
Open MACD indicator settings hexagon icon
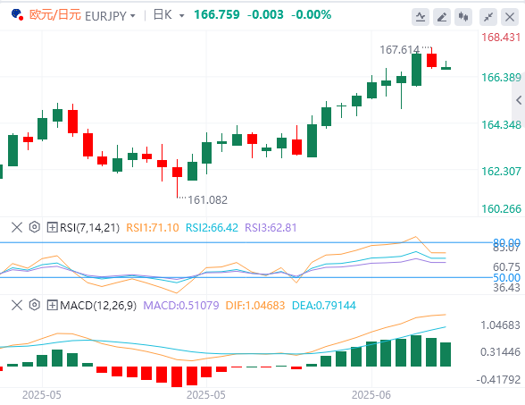pos(35,305)
